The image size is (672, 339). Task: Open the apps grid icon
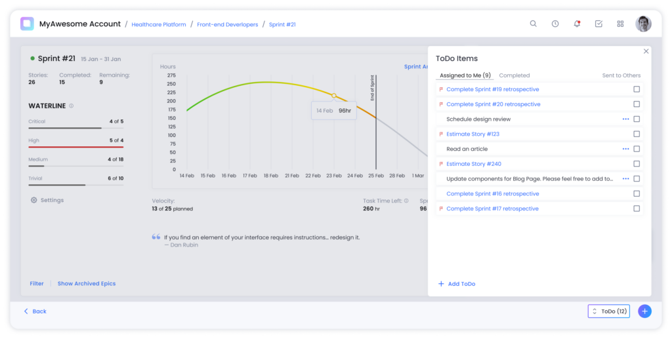pos(620,24)
